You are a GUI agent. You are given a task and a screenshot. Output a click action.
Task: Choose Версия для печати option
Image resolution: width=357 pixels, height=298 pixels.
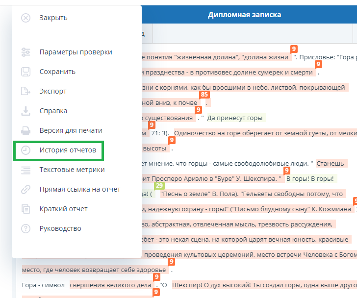coord(71,130)
